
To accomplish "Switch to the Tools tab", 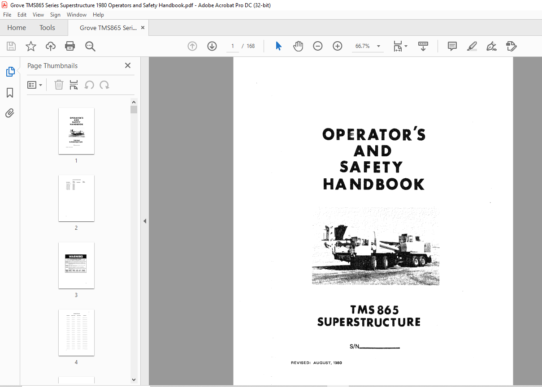I will [x=47, y=28].
